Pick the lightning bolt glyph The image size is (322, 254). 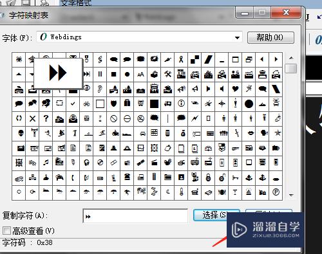click(194, 118)
